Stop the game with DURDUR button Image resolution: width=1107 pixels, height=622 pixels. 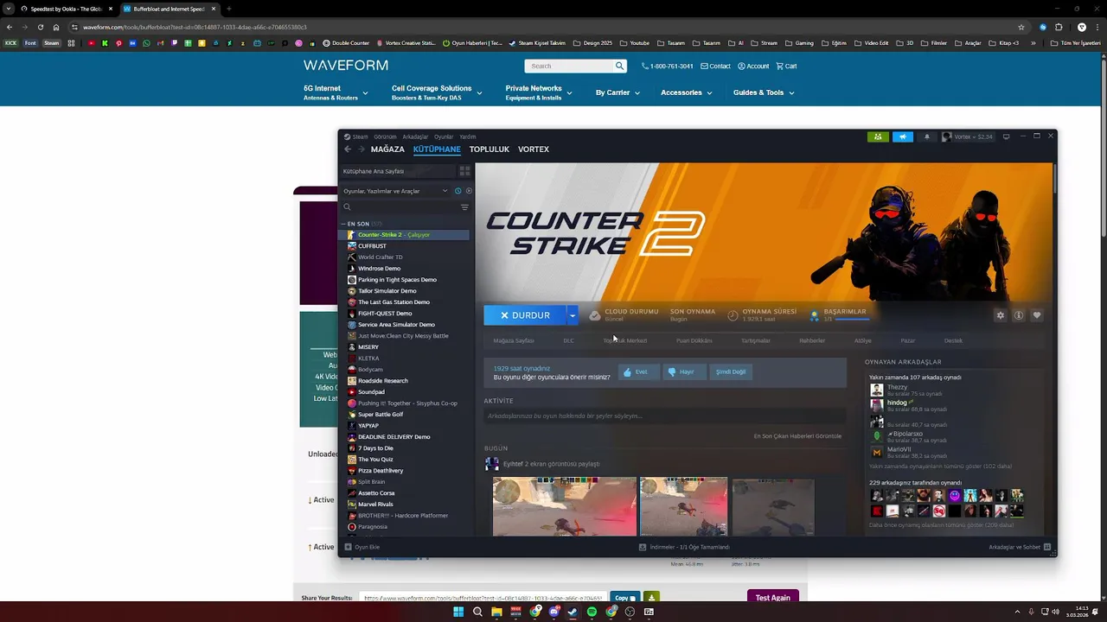[525, 315]
